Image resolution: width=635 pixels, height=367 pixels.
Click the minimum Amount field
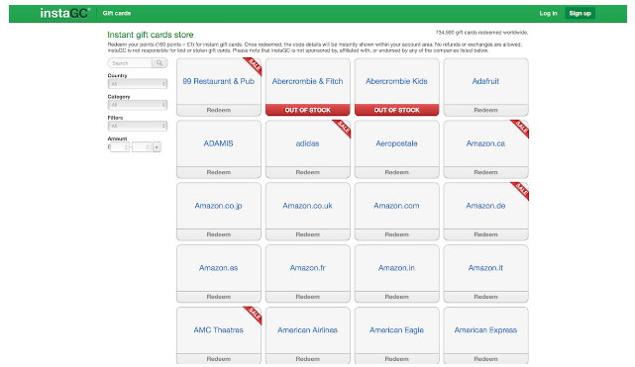120,147
